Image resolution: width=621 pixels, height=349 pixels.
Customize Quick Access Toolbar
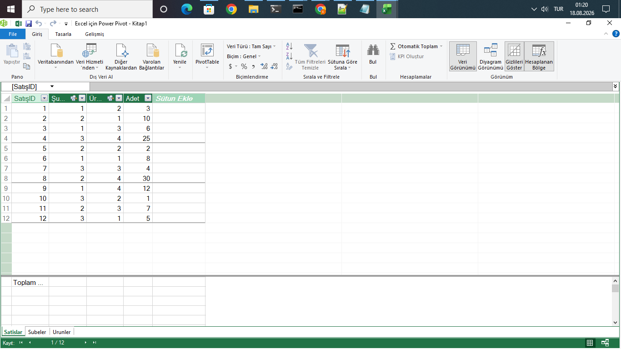point(66,24)
